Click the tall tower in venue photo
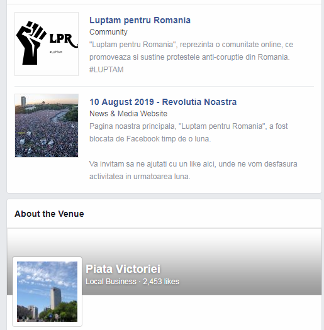Screen dimensions: 324x330 [55, 299]
